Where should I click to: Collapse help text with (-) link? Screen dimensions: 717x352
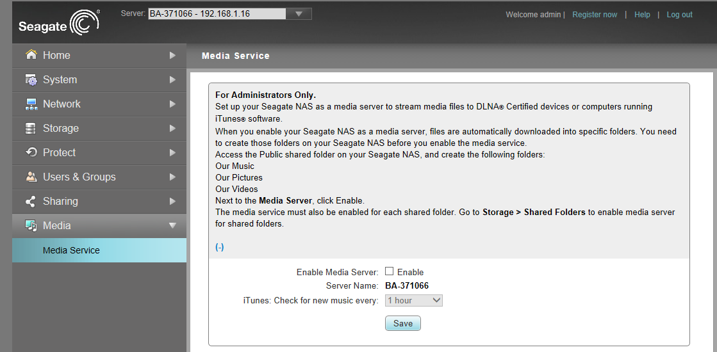coord(220,247)
